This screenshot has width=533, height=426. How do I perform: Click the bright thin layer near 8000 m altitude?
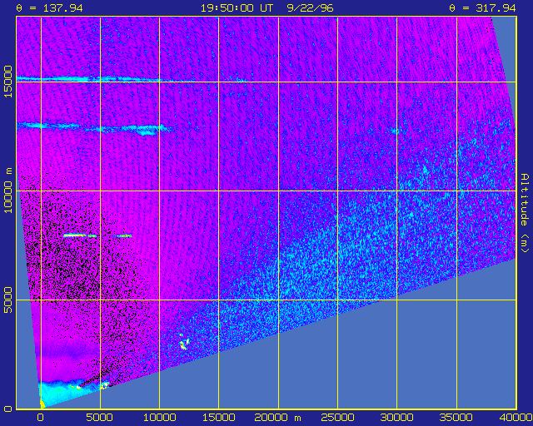97,235
